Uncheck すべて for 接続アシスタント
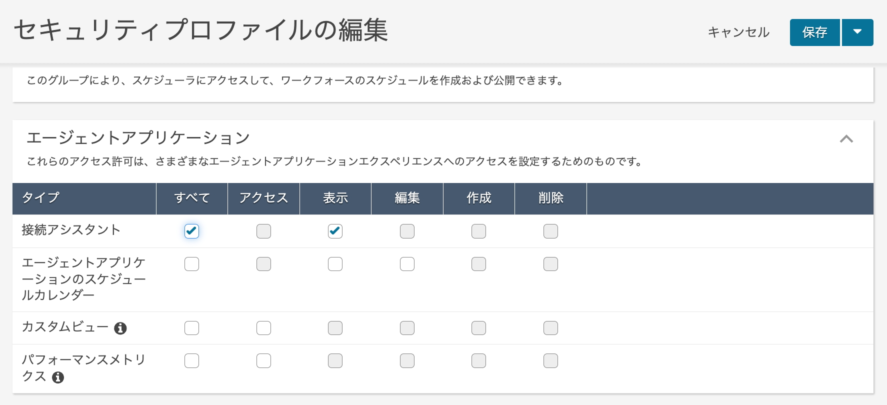Viewport: 887px width, 405px height. tap(191, 231)
